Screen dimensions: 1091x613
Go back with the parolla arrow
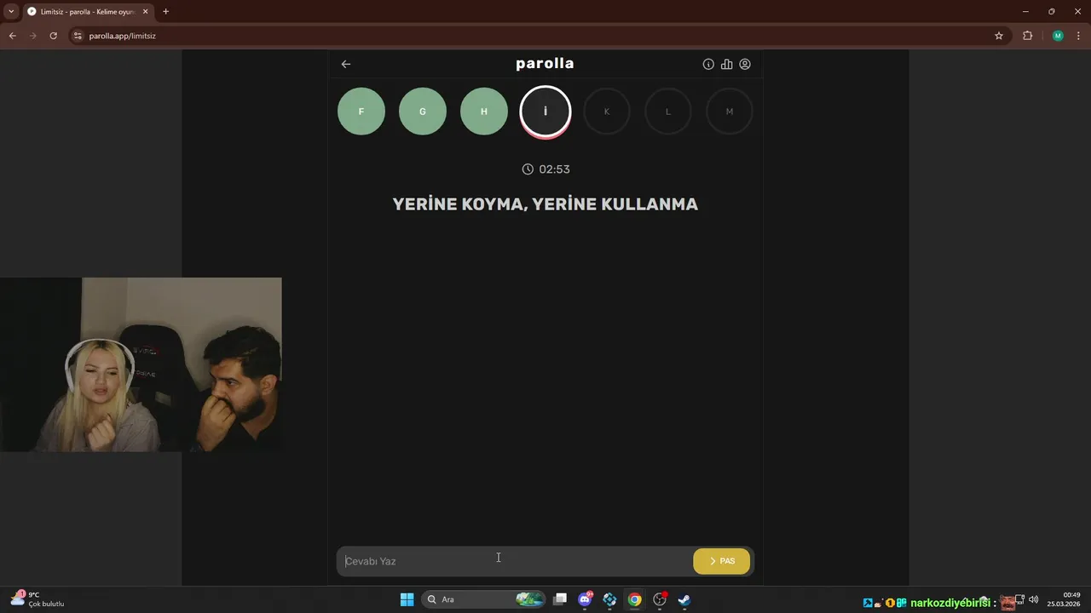(x=346, y=64)
